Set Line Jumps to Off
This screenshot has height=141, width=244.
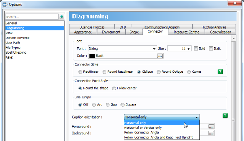coord(80,105)
